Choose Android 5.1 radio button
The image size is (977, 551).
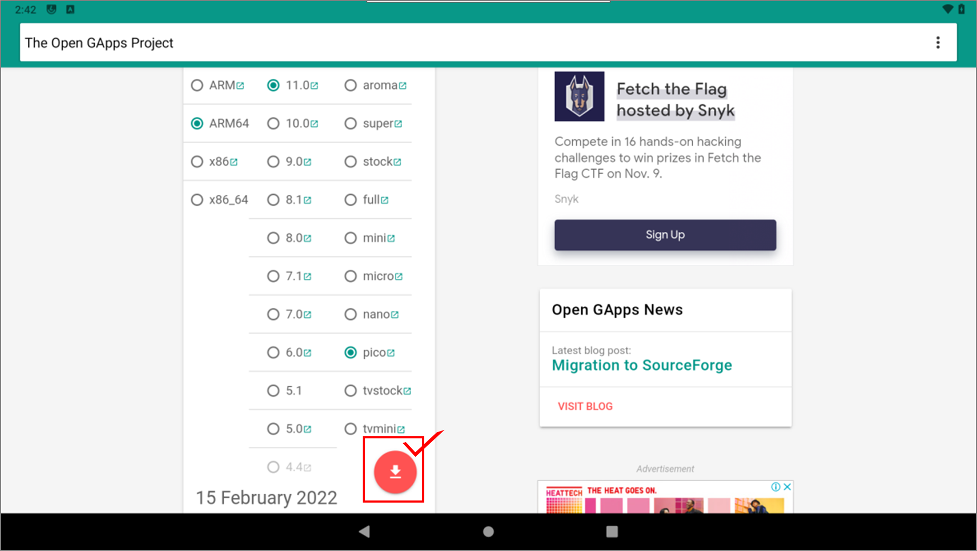point(273,390)
